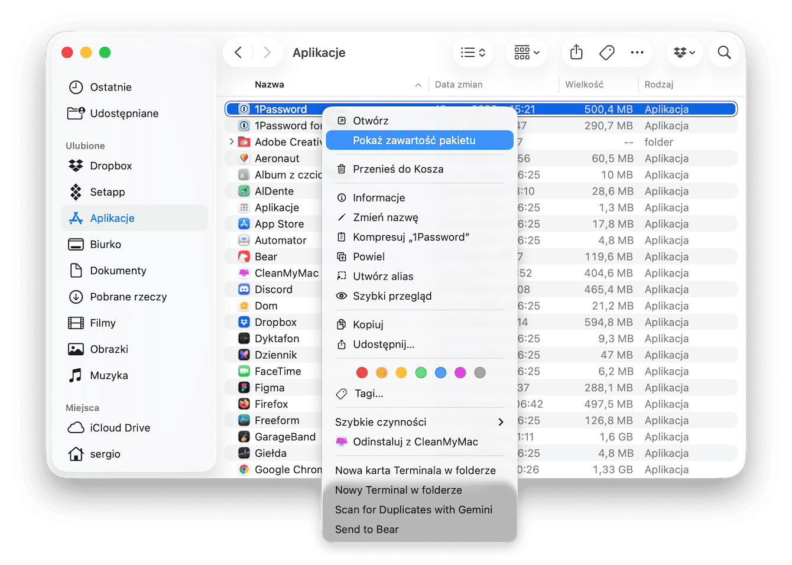Open the grouping options dropdown
Image resolution: width=792 pixels, height=565 pixels.
click(527, 53)
